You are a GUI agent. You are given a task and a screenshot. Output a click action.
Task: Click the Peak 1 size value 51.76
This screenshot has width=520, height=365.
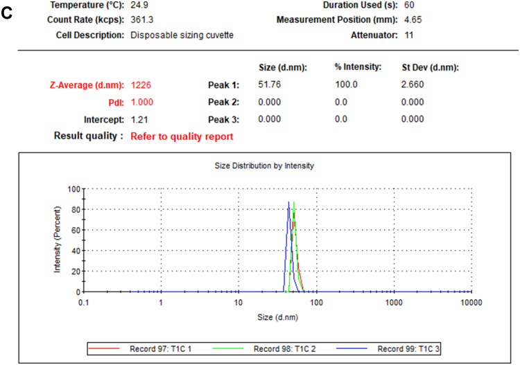coord(270,84)
